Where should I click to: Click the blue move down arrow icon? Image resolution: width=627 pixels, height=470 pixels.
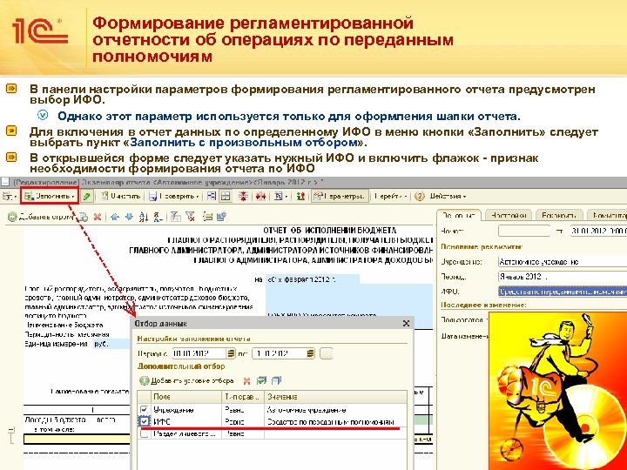tap(129, 217)
